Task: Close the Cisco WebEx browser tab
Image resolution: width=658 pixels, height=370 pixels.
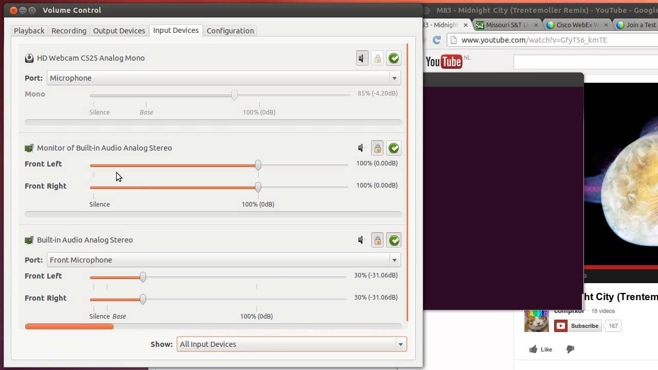Action: [x=606, y=25]
